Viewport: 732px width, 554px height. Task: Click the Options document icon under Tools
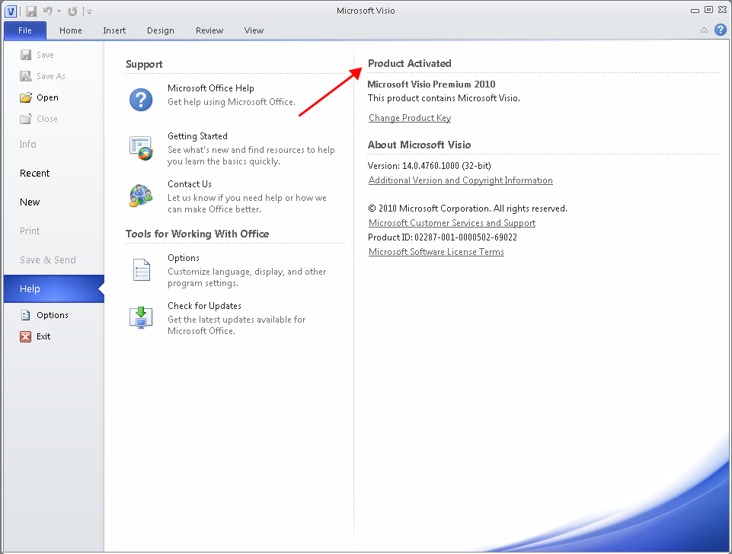[142, 270]
